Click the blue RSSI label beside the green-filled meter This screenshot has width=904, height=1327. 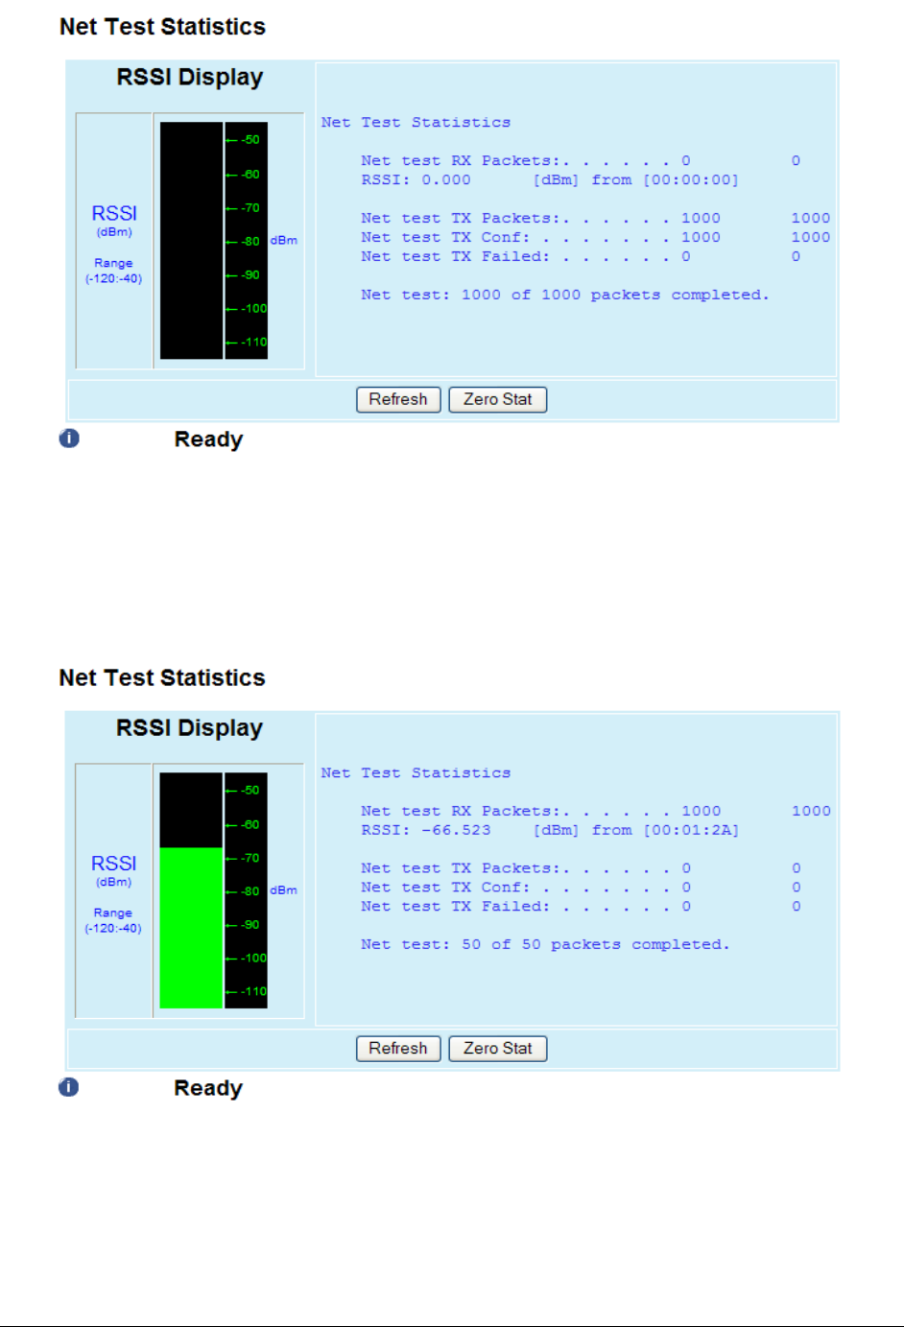tap(113, 864)
